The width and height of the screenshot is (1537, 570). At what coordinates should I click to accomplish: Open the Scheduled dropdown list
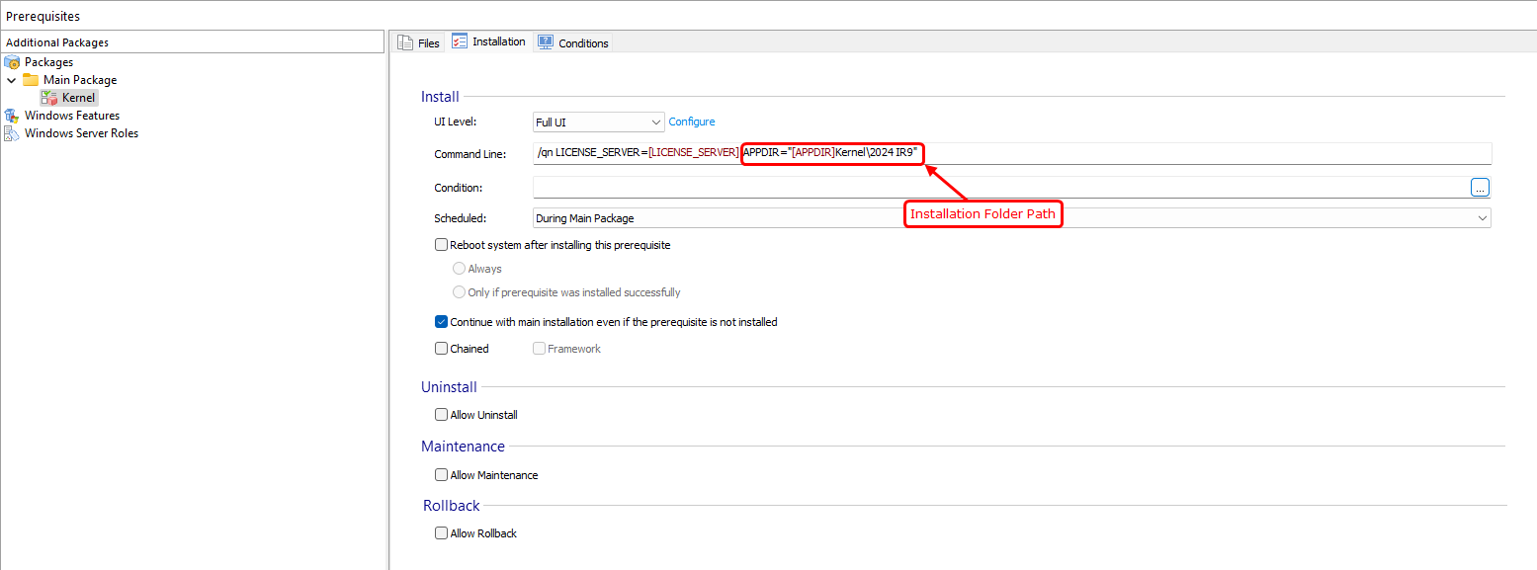1010,218
